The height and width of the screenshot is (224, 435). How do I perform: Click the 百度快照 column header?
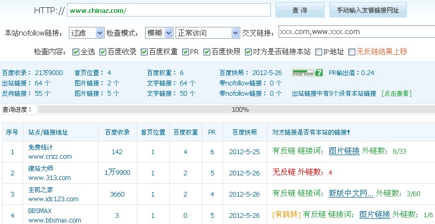(x=244, y=132)
